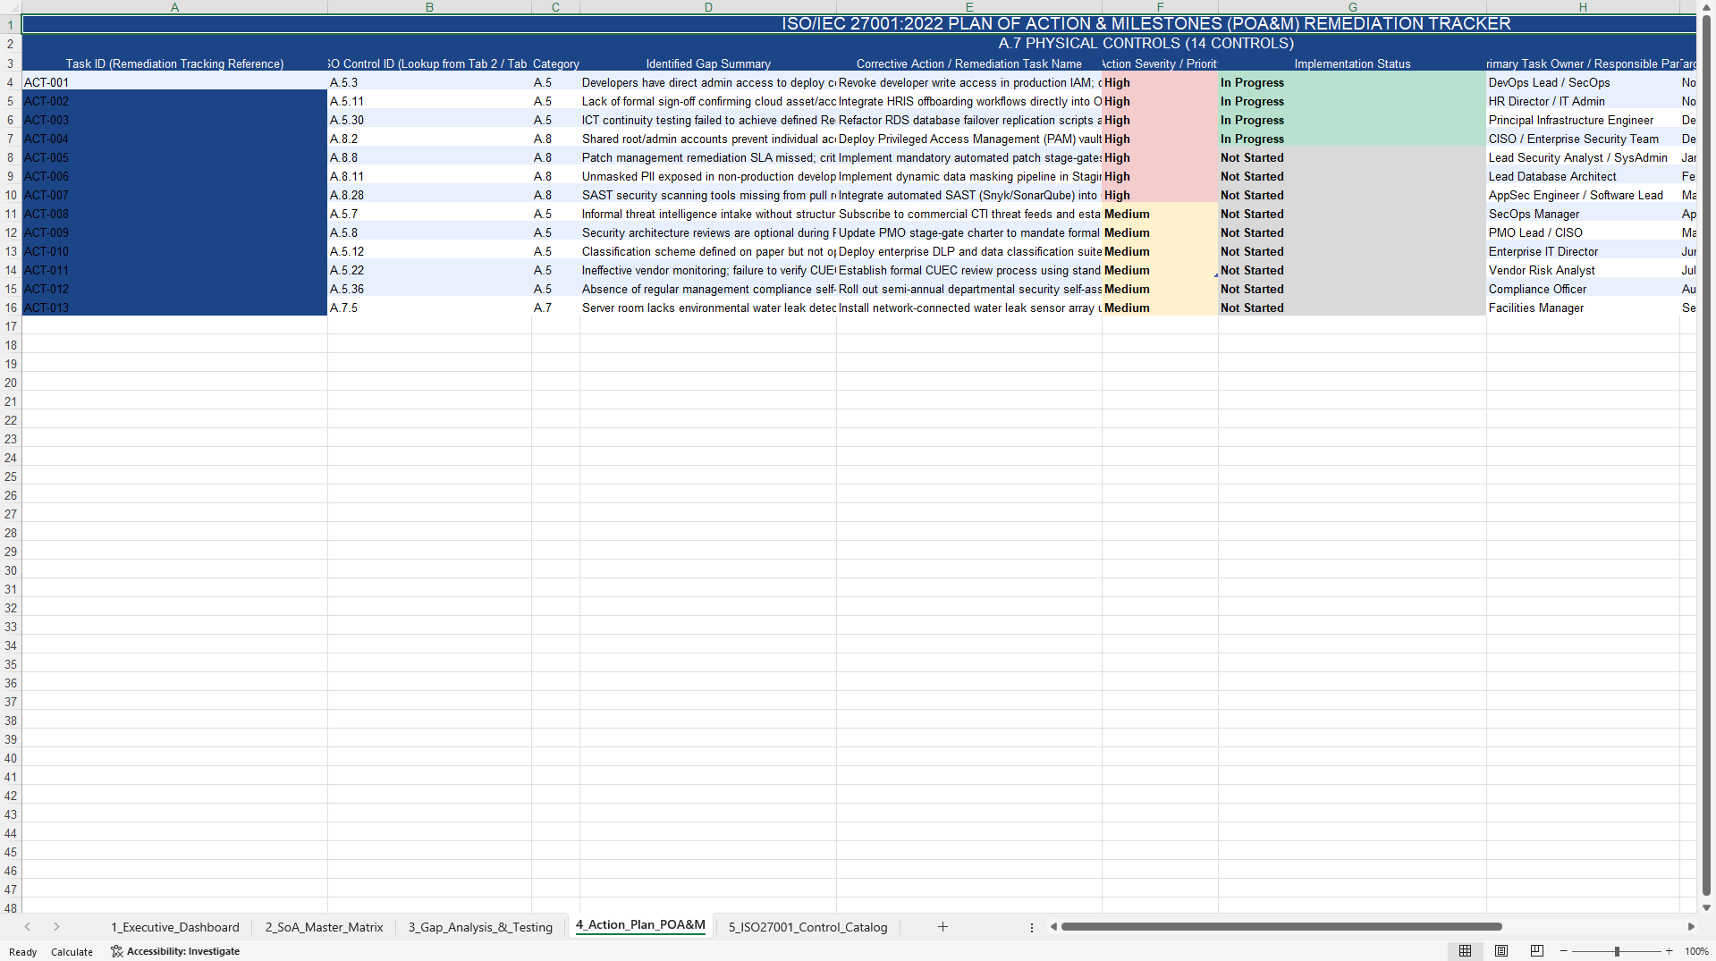This screenshot has height=961, width=1716.
Task: Click the Implementation Status header cell
Action: click(1352, 63)
